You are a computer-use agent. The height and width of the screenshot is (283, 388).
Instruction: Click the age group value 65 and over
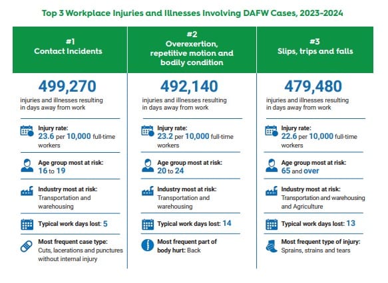(300, 171)
